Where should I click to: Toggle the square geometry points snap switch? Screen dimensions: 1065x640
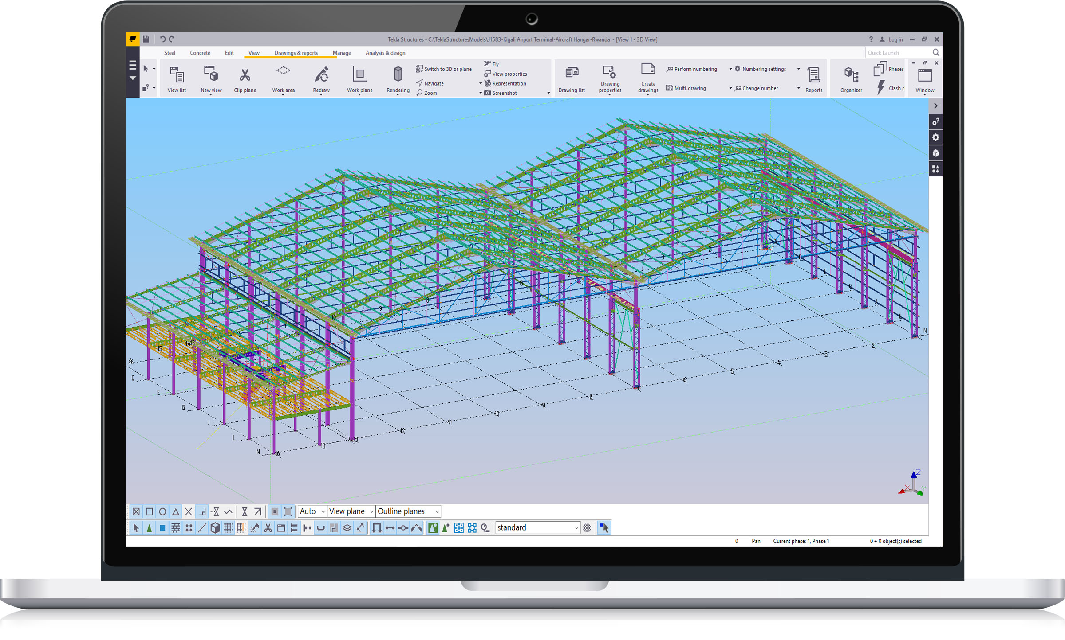(x=150, y=512)
